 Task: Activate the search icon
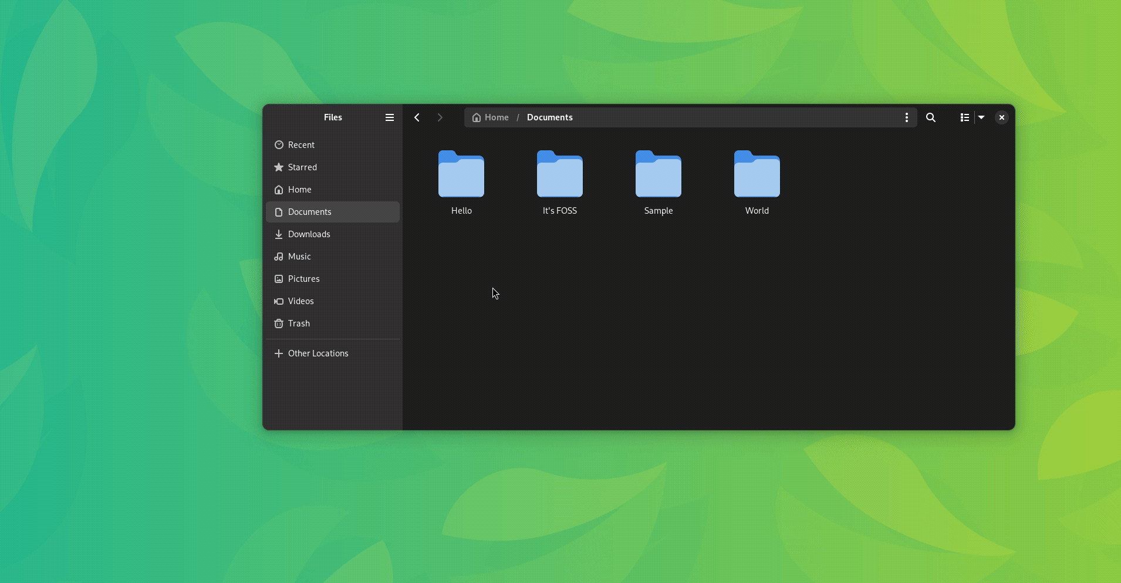click(931, 117)
